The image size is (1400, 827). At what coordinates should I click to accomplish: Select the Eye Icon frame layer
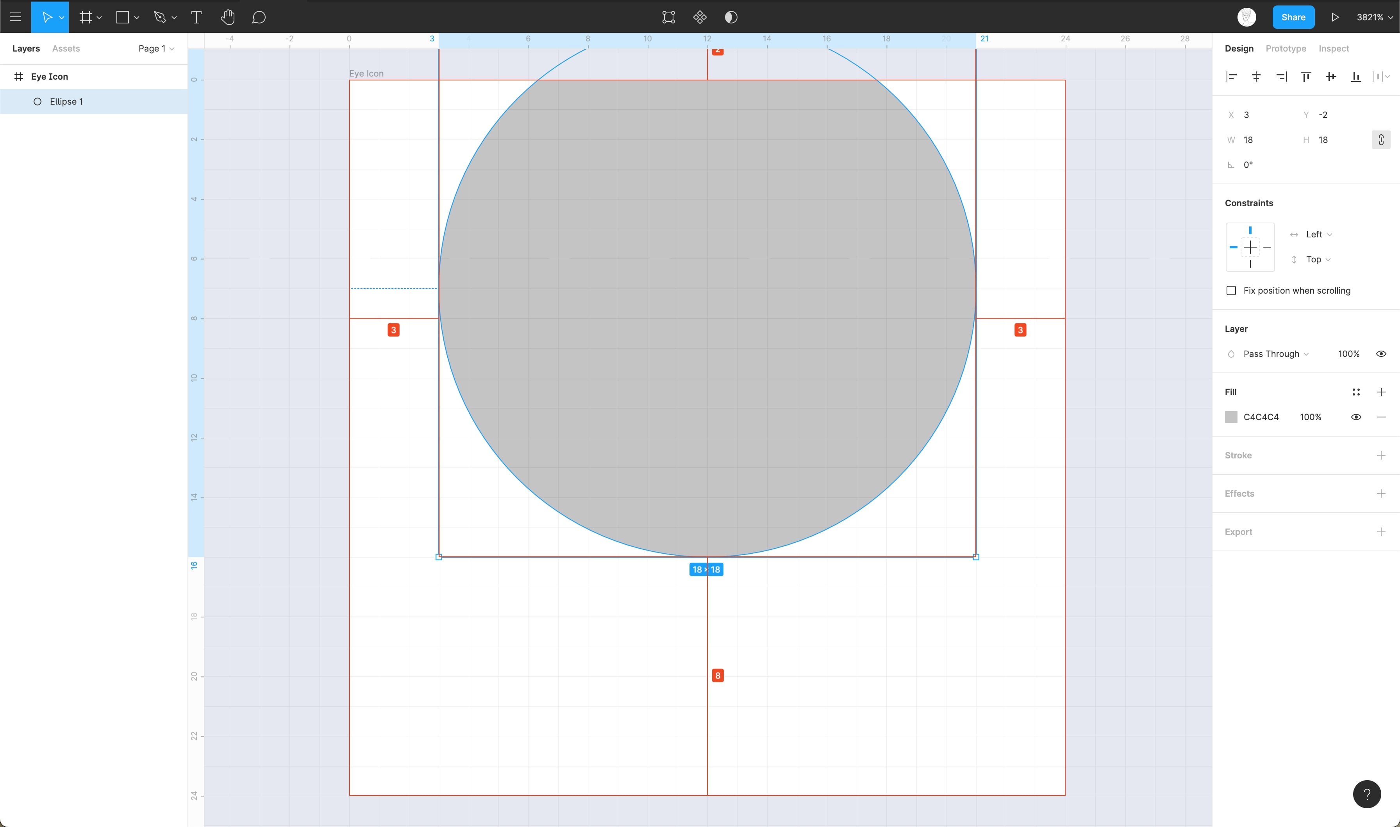click(x=50, y=77)
